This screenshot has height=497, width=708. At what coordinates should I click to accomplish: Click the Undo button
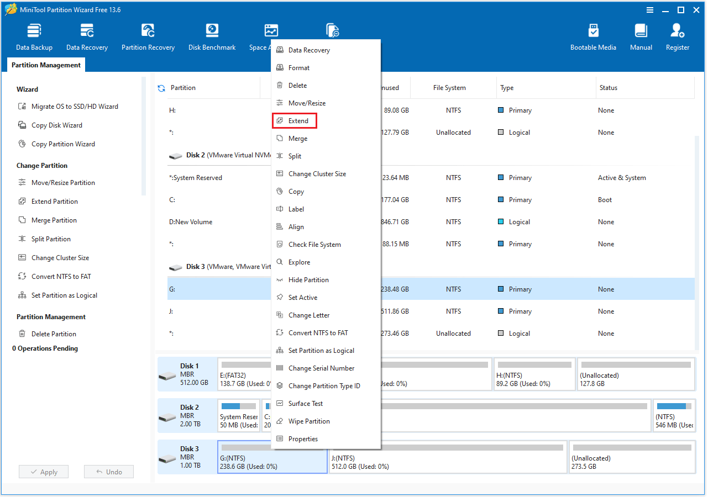(108, 472)
